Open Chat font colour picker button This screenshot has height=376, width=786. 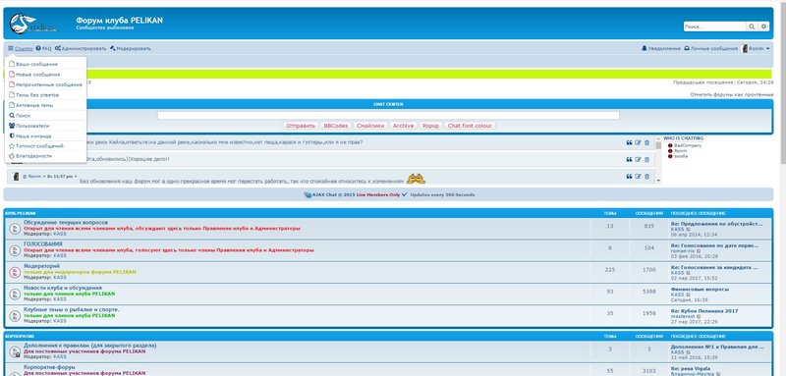click(x=470, y=126)
